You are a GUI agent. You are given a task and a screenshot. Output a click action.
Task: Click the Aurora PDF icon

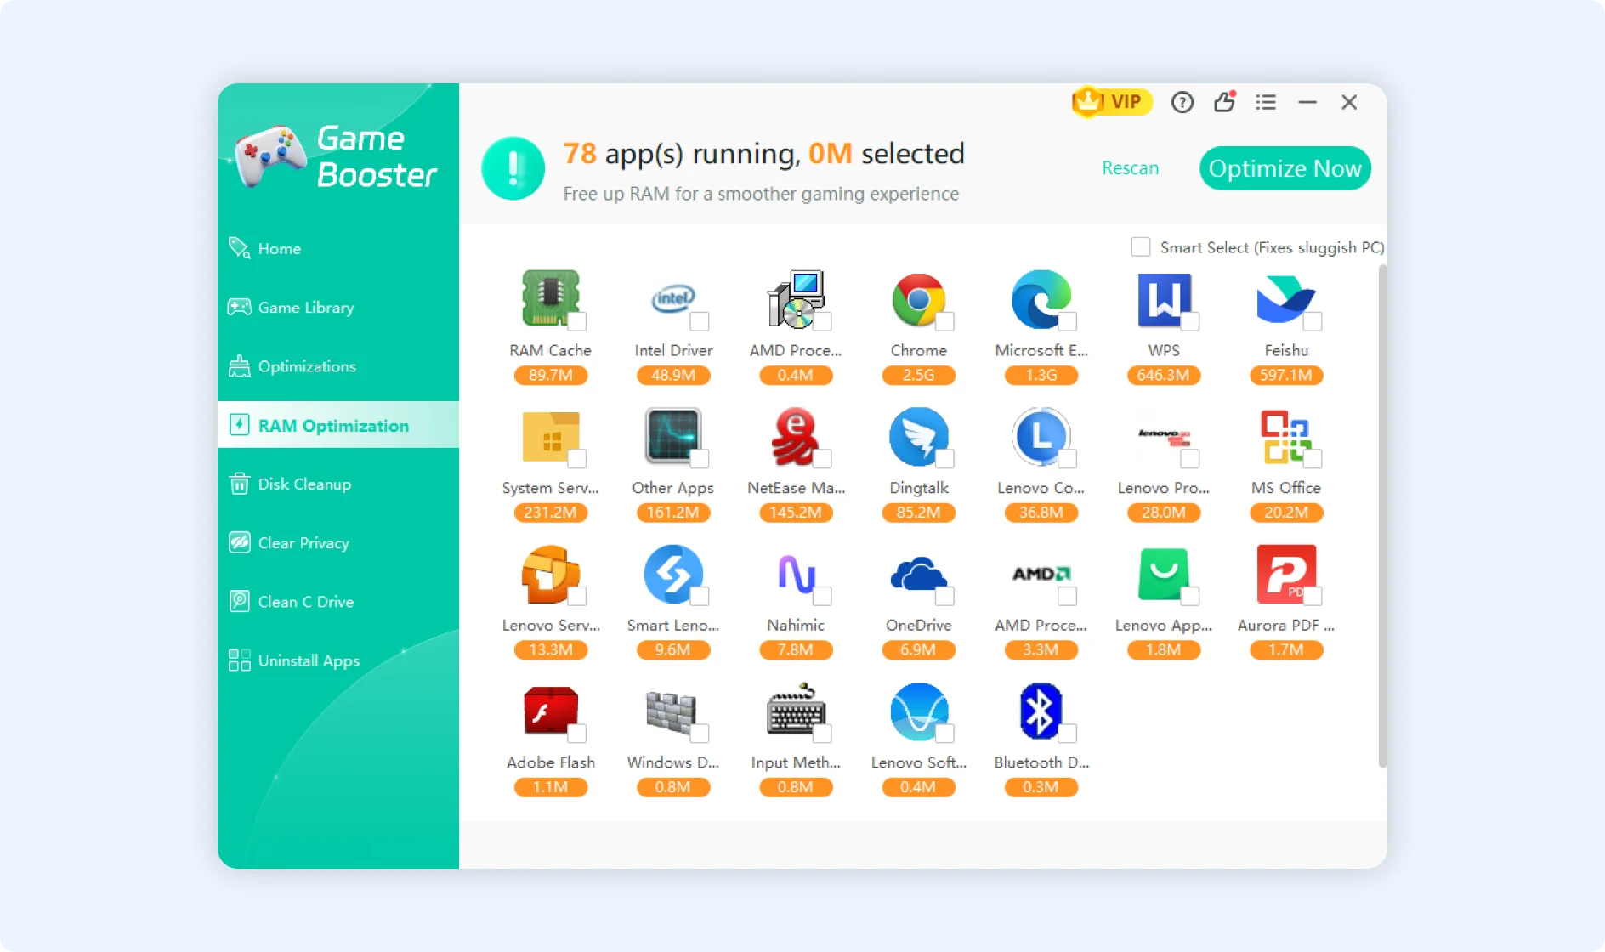click(1285, 574)
